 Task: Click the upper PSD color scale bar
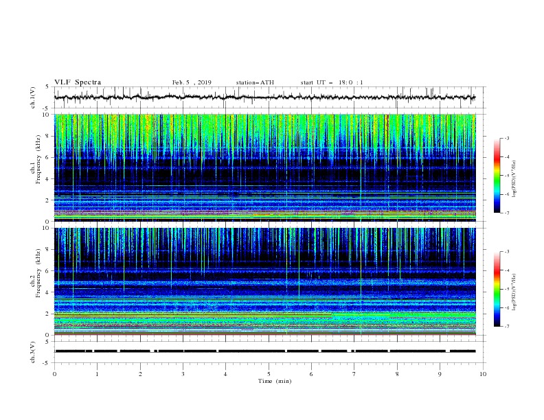pos(497,176)
